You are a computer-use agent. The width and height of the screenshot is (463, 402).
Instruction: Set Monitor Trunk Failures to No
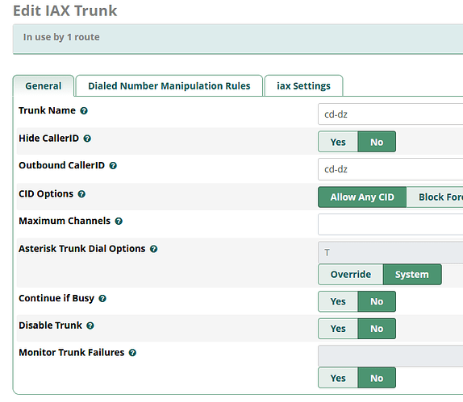tap(377, 378)
